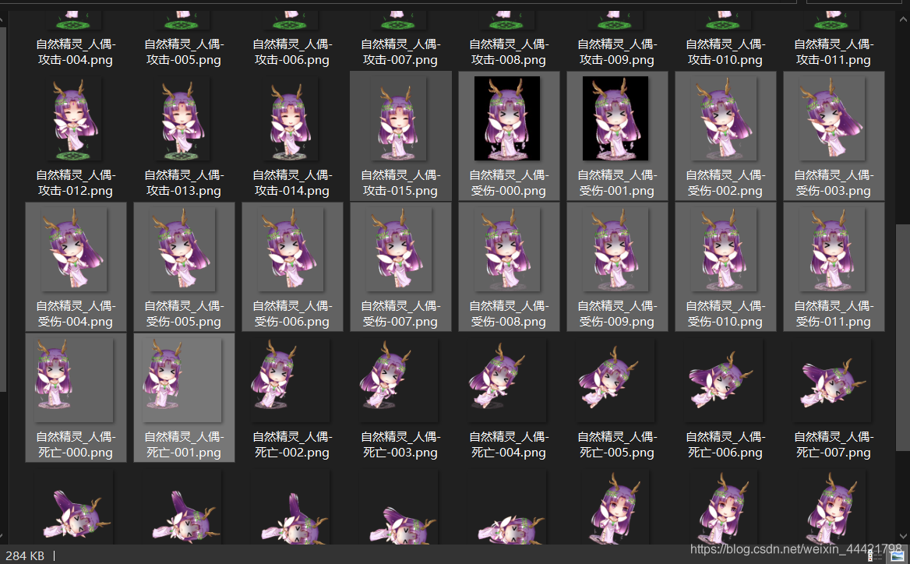
Task: Select thumbnail of 受伤-000.png
Action: tap(507, 119)
